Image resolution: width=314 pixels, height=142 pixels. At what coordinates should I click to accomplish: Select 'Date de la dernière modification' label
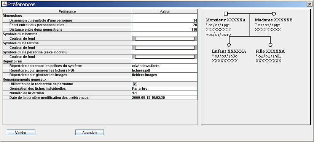click(49, 98)
